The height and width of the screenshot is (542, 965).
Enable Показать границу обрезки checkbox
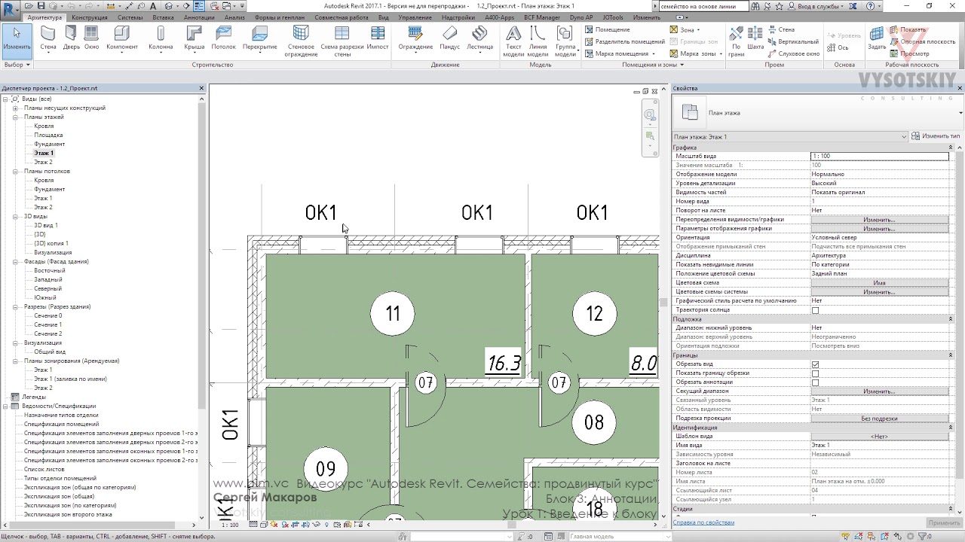[x=815, y=373]
